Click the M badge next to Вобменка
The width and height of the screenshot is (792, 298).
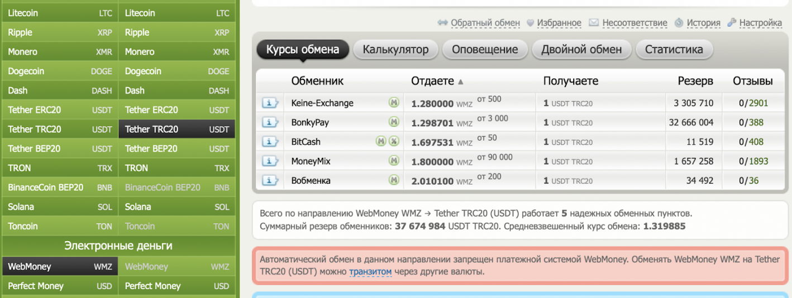coord(394,180)
